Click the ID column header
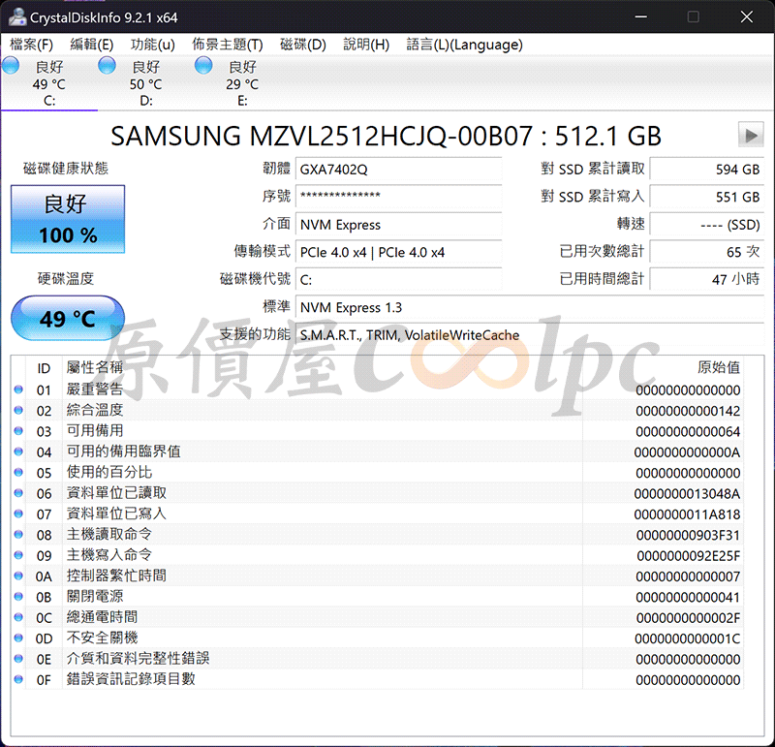 click(44, 368)
